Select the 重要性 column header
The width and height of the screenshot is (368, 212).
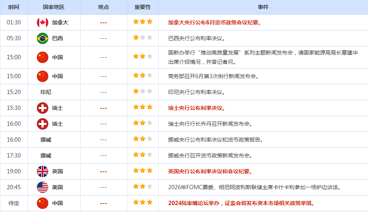[142, 7]
